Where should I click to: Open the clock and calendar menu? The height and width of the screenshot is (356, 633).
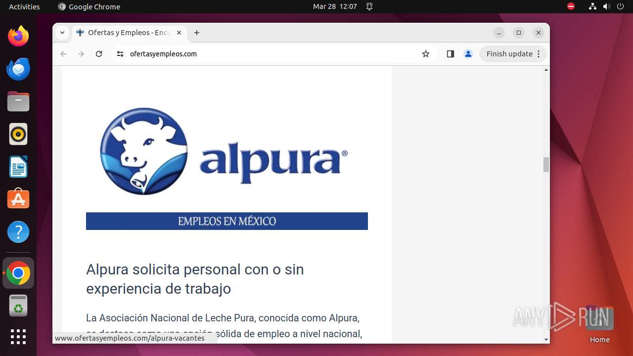(335, 6)
